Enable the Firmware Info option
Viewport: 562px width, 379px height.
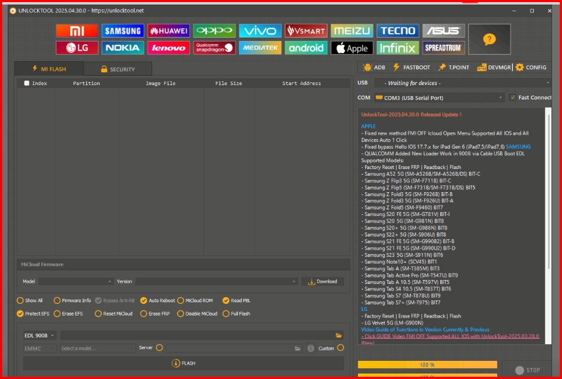(x=57, y=300)
